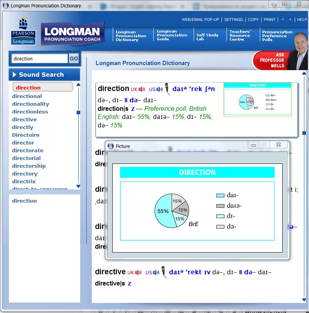
Task: Open SETTINGS from the top menu
Action: coord(233,19)
